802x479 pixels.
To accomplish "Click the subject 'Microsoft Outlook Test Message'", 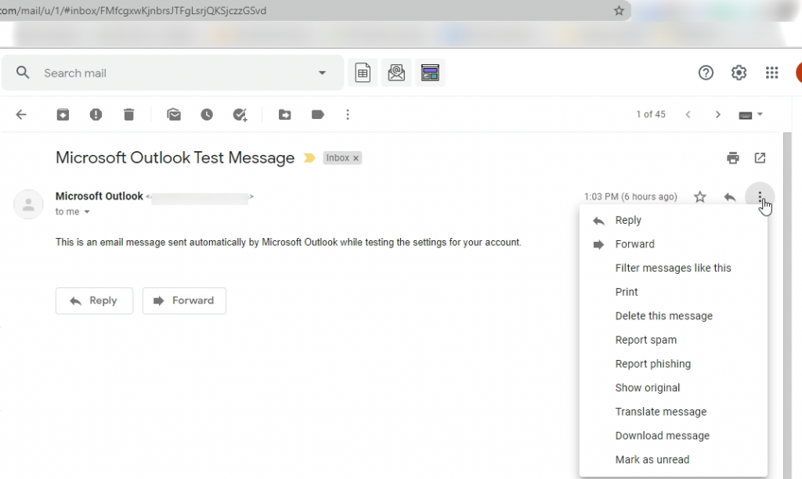I will [x=175, y=158].
